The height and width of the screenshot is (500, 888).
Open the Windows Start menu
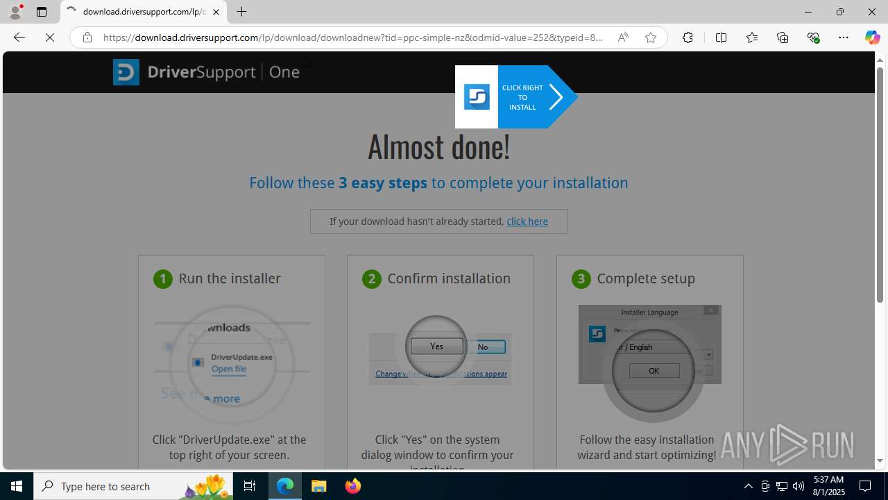[17, 486]
